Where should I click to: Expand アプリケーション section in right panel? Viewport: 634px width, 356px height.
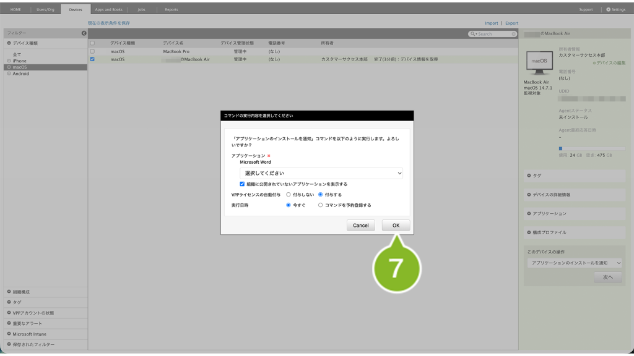tap(574, 213)
